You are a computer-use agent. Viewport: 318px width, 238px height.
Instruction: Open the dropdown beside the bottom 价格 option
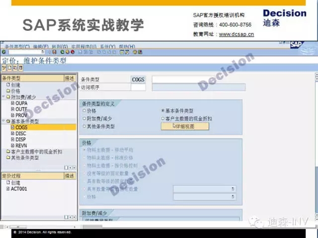click(233, 196)
